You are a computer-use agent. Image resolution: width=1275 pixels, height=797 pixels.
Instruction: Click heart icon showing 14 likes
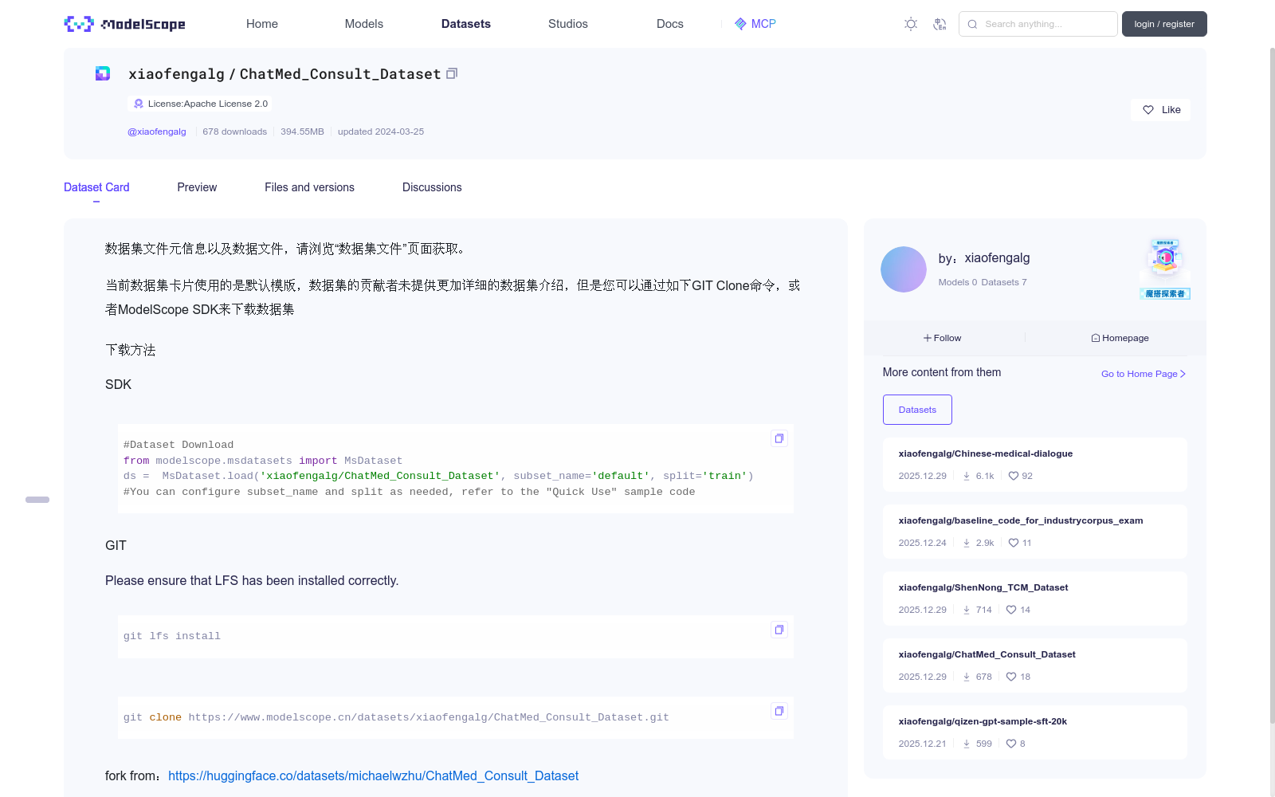[x=1011, y=610]
